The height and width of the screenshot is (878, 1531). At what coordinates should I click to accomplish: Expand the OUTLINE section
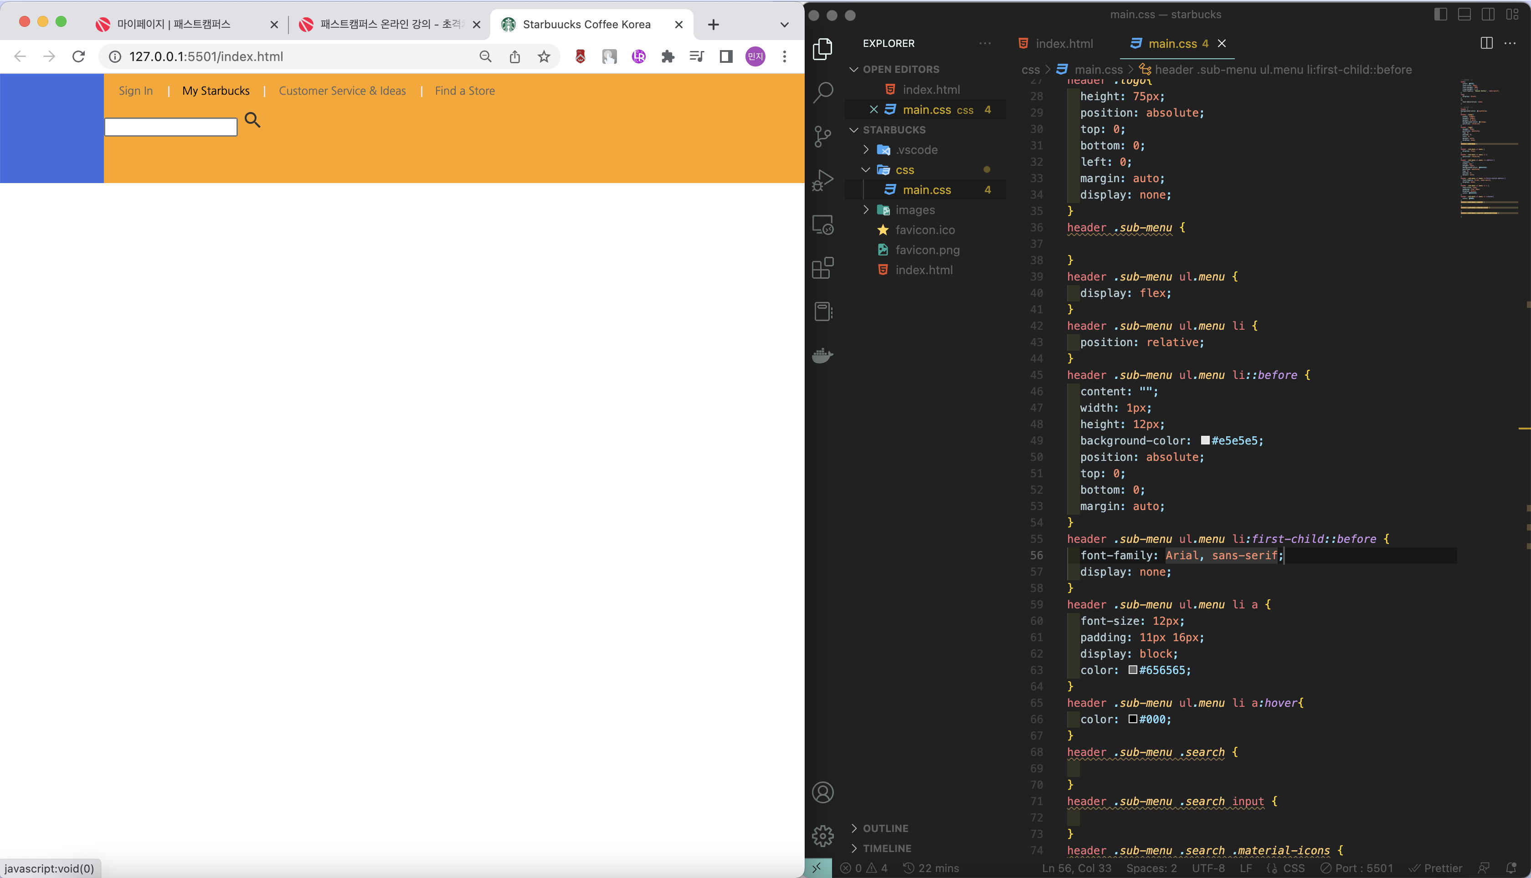(885, 828)
